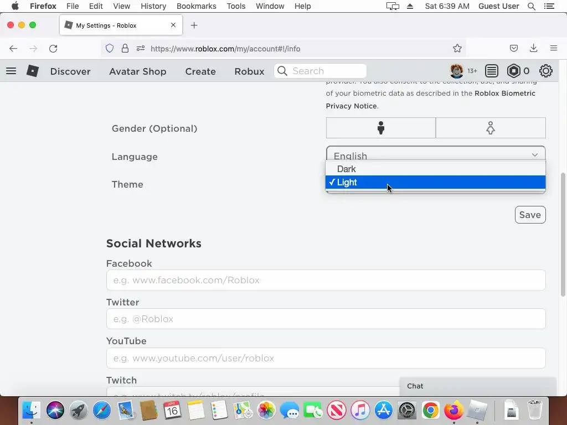Show site security info via padlock icon
This screenshot has height=425, width=567.
click(x=125, y=49)
